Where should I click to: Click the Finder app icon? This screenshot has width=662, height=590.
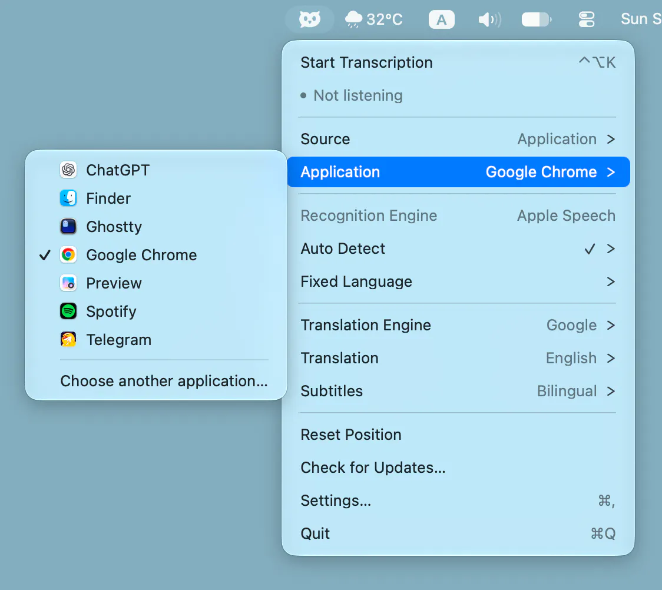coord(68,198)
